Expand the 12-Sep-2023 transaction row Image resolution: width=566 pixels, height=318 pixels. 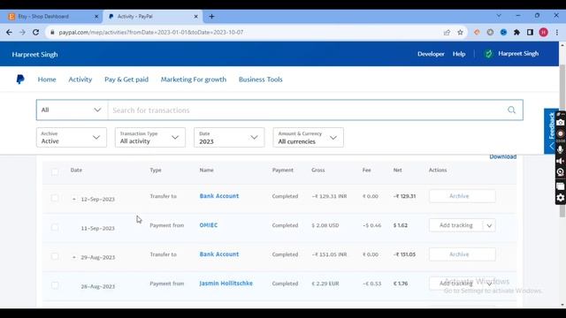click(x=74, y=199)
